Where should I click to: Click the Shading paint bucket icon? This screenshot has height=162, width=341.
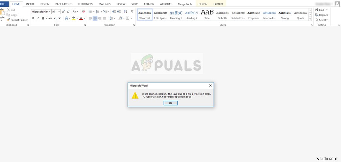tap(120, 18)
